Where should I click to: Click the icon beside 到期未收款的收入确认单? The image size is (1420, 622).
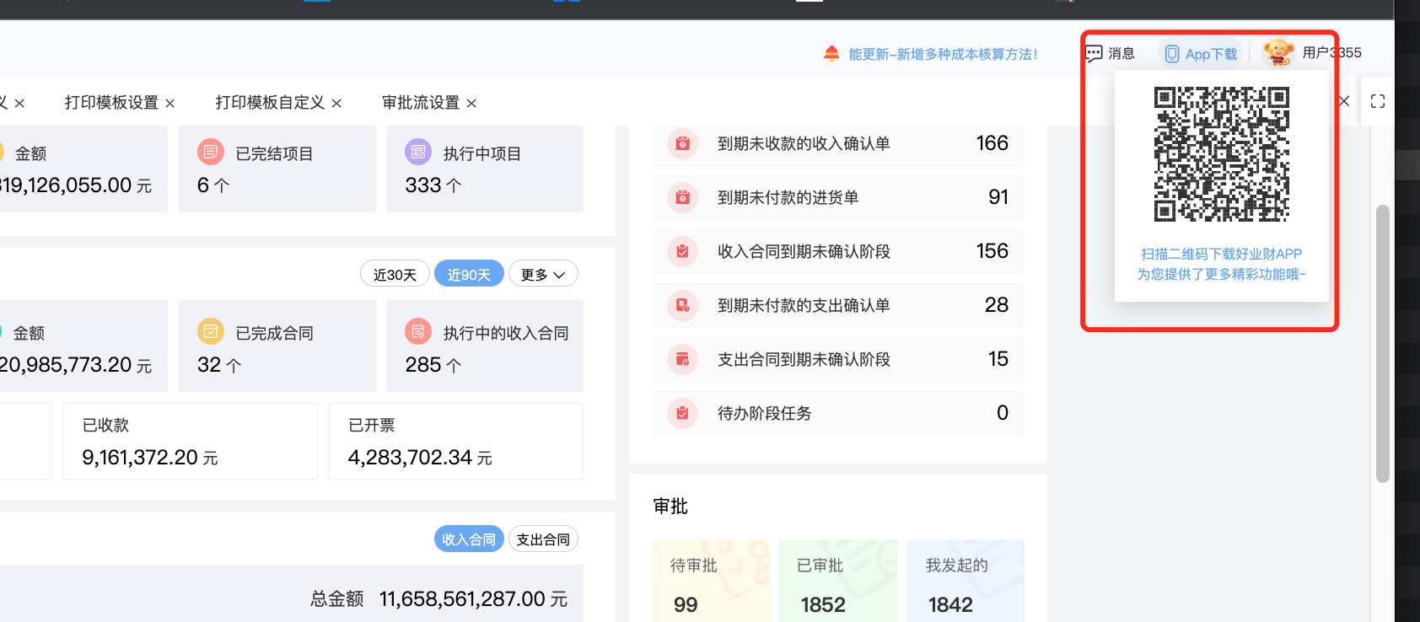682,143
